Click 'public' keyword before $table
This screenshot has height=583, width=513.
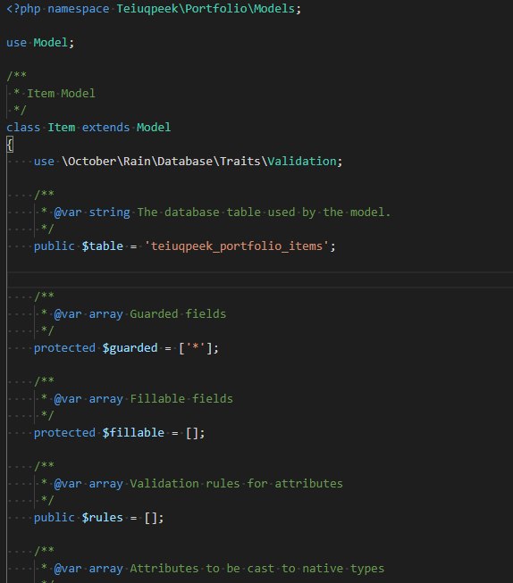54,246
